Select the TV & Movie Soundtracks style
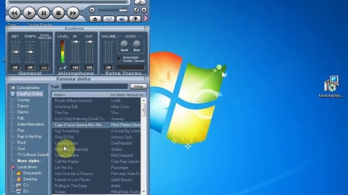Screen dimensions: 348x195 point(33,155)
